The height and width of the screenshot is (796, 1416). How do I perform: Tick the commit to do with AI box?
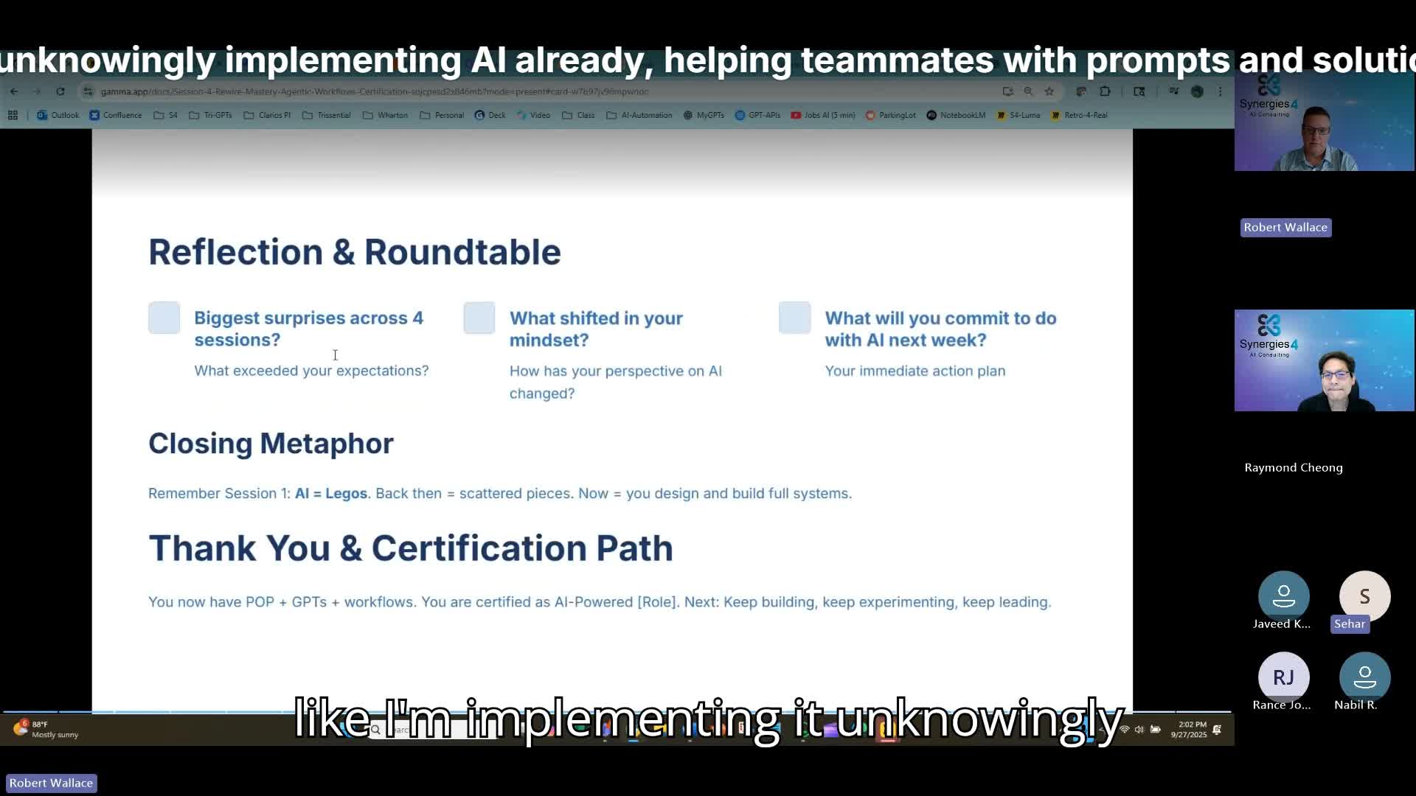coord(794,318)
